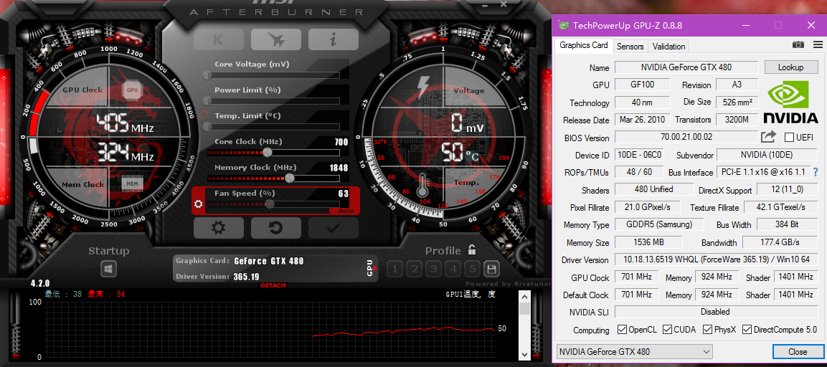Open Afterburner settings gear button
This screenshot has height=367, width=827.
218,228
